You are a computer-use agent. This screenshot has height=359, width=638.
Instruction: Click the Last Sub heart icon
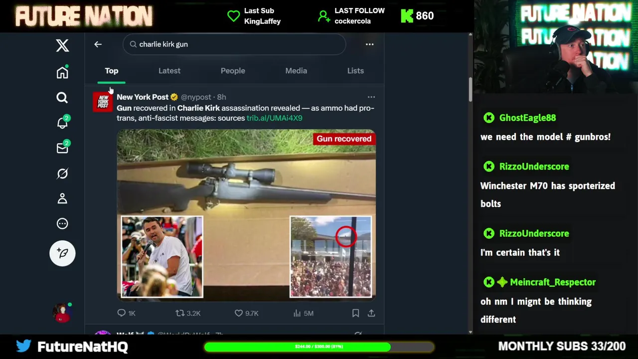(233, 16)
